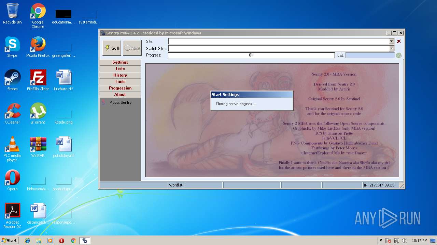Click the IP: 217.147.89.23 status entry
Screen dimensions: 437x245
(380, 185)
